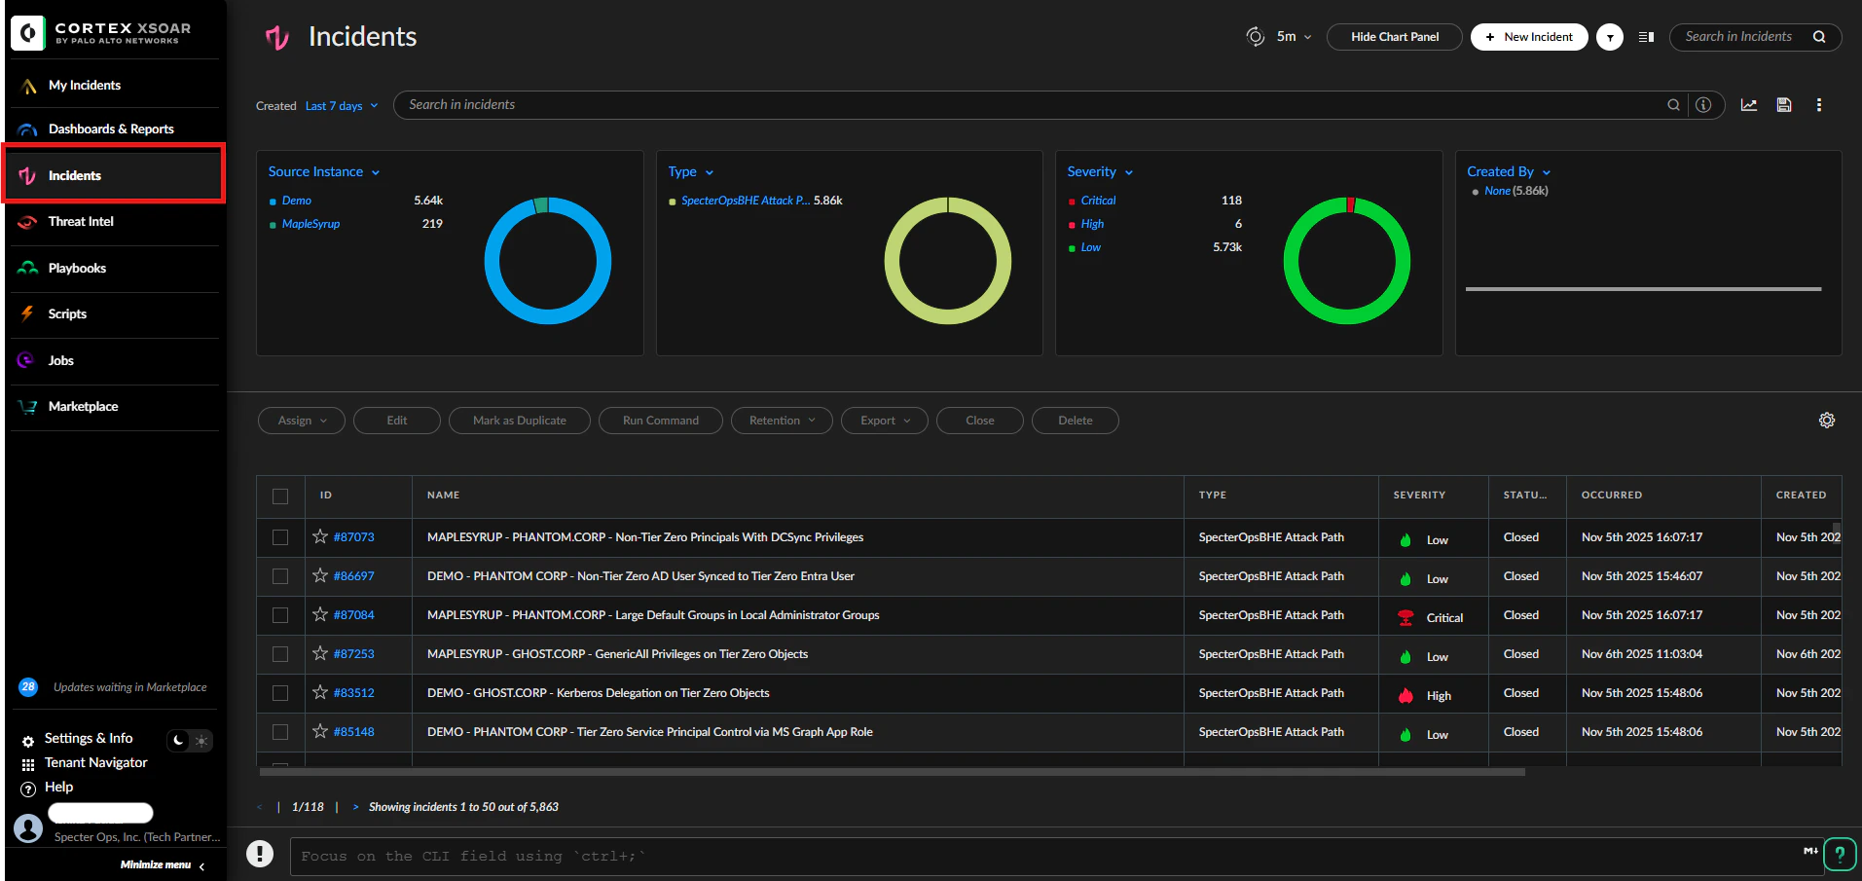Click the Edit button
This screenshot has height=881, width=1862.
pyautogui.click(x=397, y=421)
